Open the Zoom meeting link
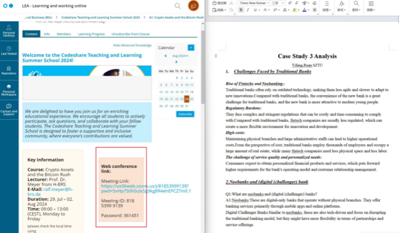The image size is (400, 233). click(x=146, y=189)
